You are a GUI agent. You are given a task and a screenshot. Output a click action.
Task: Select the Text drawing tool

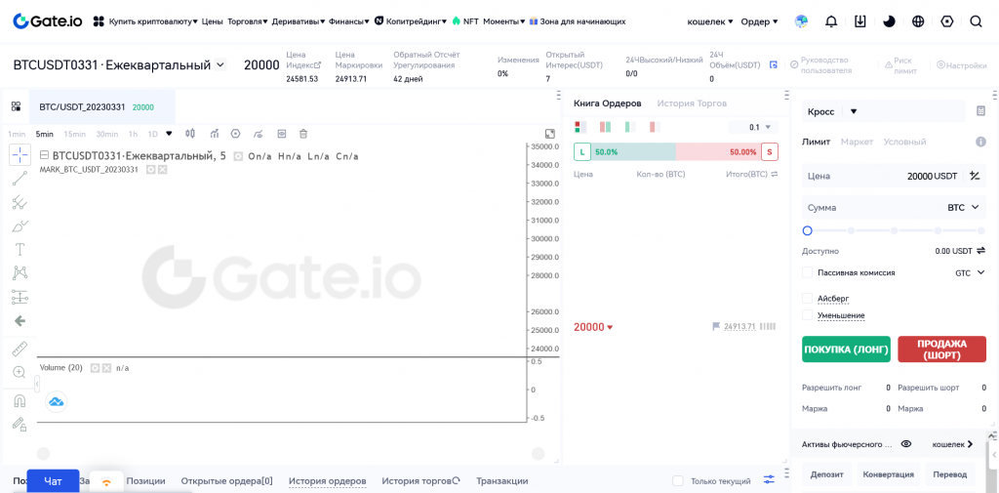20,249
